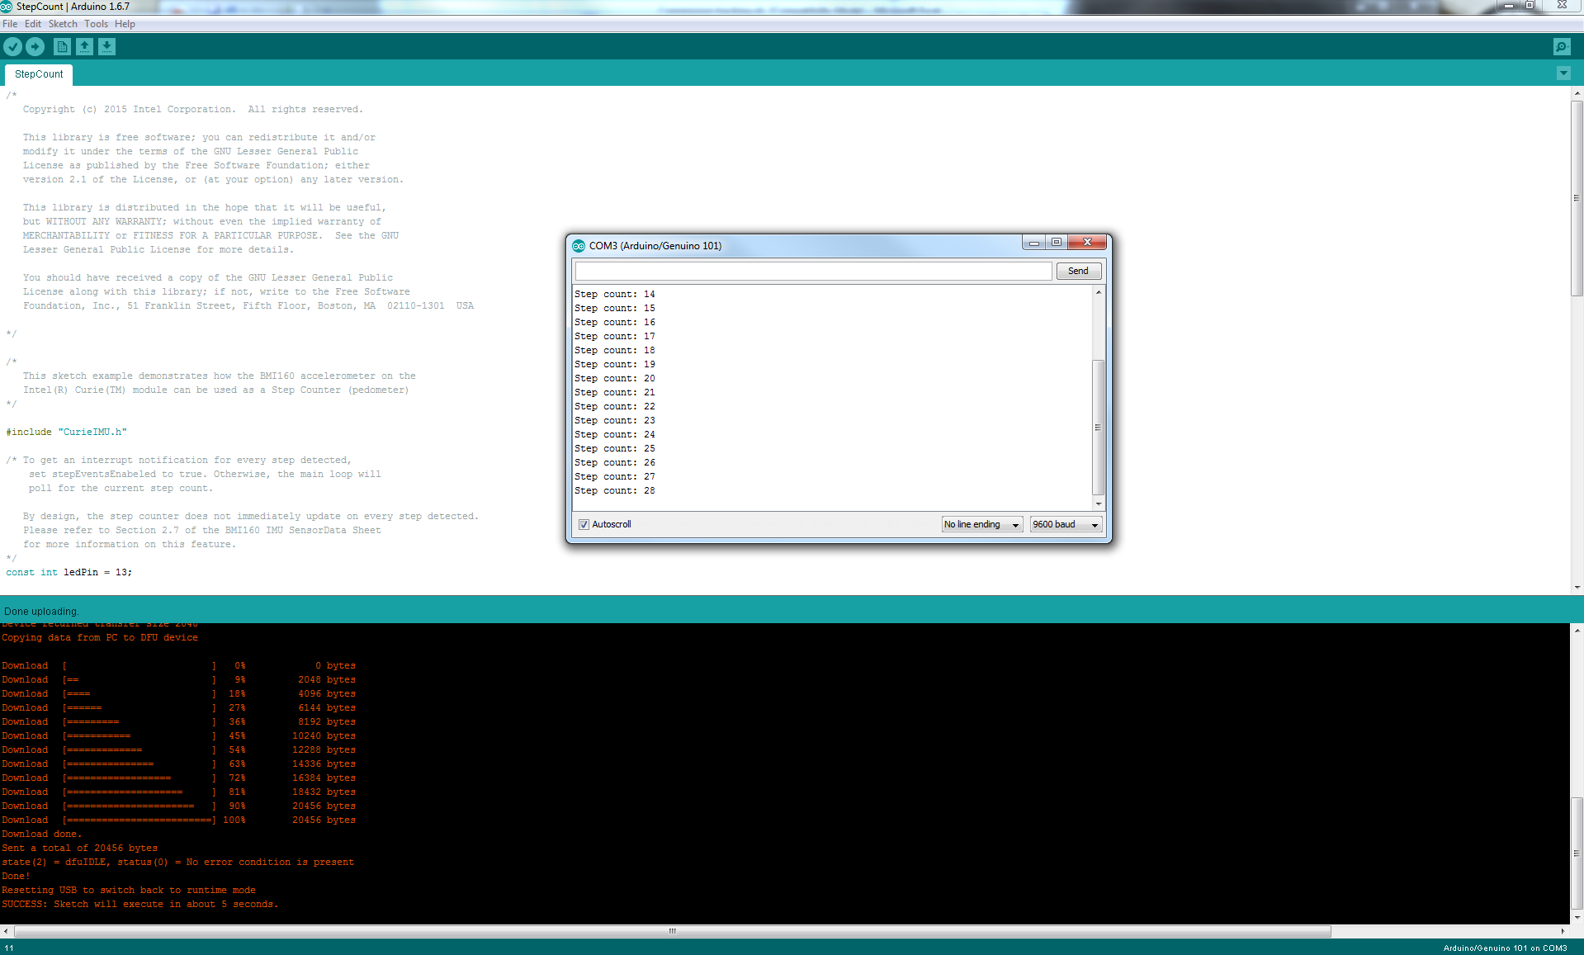The height and width of the screenshot is (955, 1584).
Task: Toggle the Autoscroll checkbox
Action: 584,525
